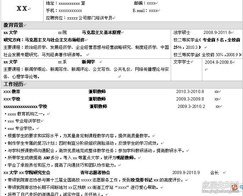Click the 马克思主义基本原理 major title
This screenshot has height=196, width=243.
pos(101,33)
